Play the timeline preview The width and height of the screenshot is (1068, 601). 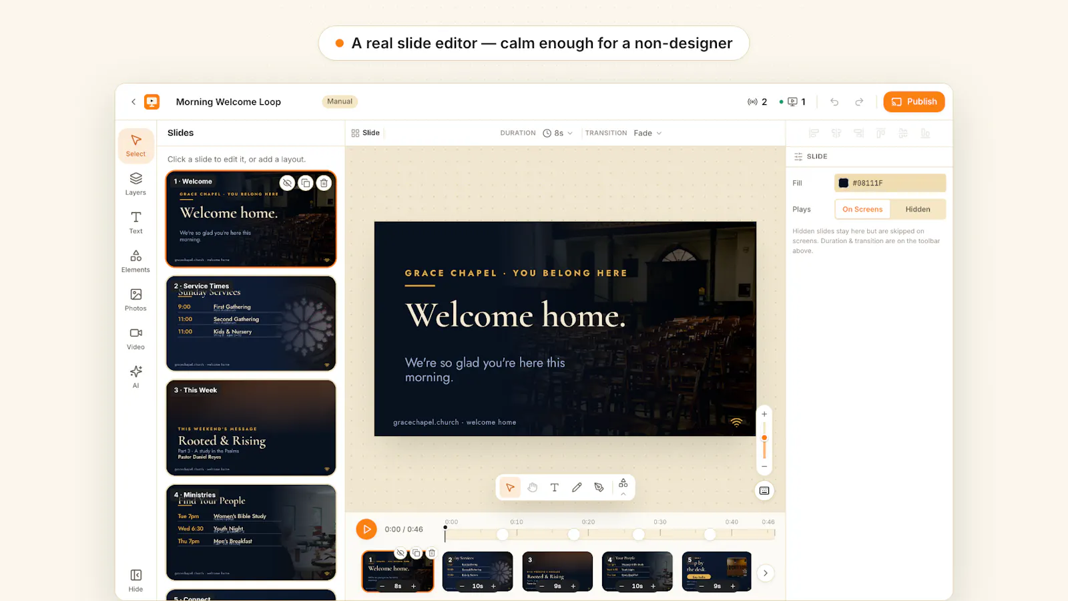366,530
